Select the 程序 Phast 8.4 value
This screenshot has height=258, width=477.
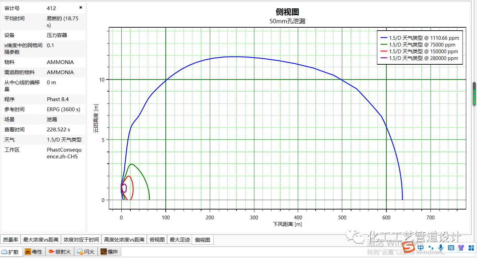tap(58, 99)
